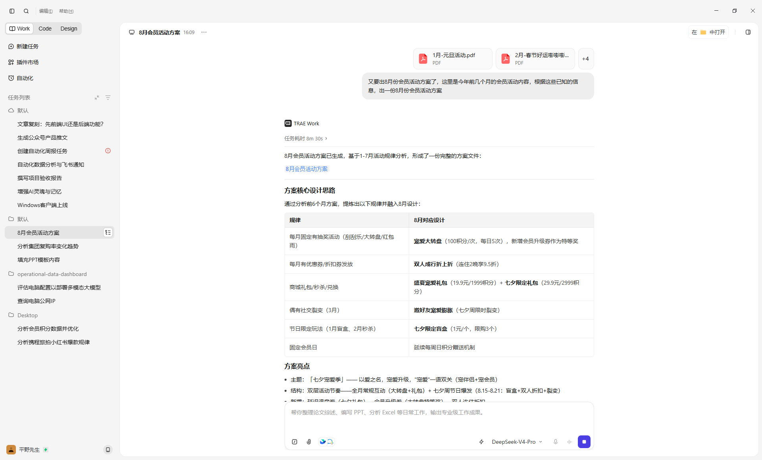The width and height of the screenshot is (762, 460).
Task: Click red warning icon on 创建自动化周报任务
Action: 108,151
